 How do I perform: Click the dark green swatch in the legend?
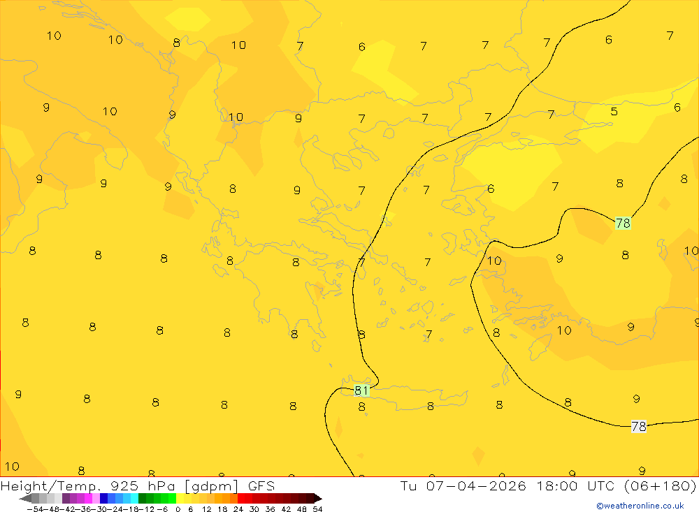point(142,498)
